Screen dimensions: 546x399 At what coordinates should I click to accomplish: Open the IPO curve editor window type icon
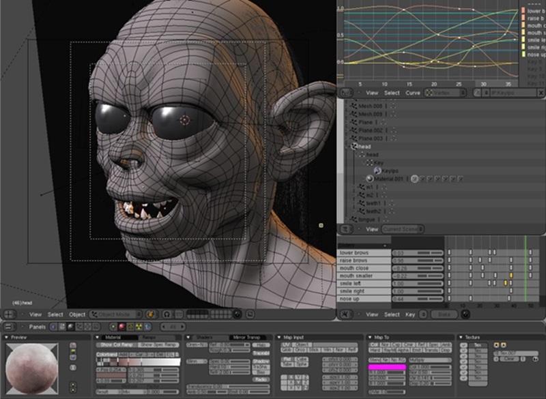coord(347,93)
